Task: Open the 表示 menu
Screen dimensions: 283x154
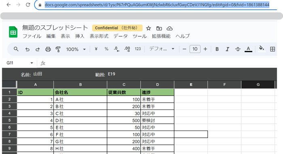Action: 65,36
